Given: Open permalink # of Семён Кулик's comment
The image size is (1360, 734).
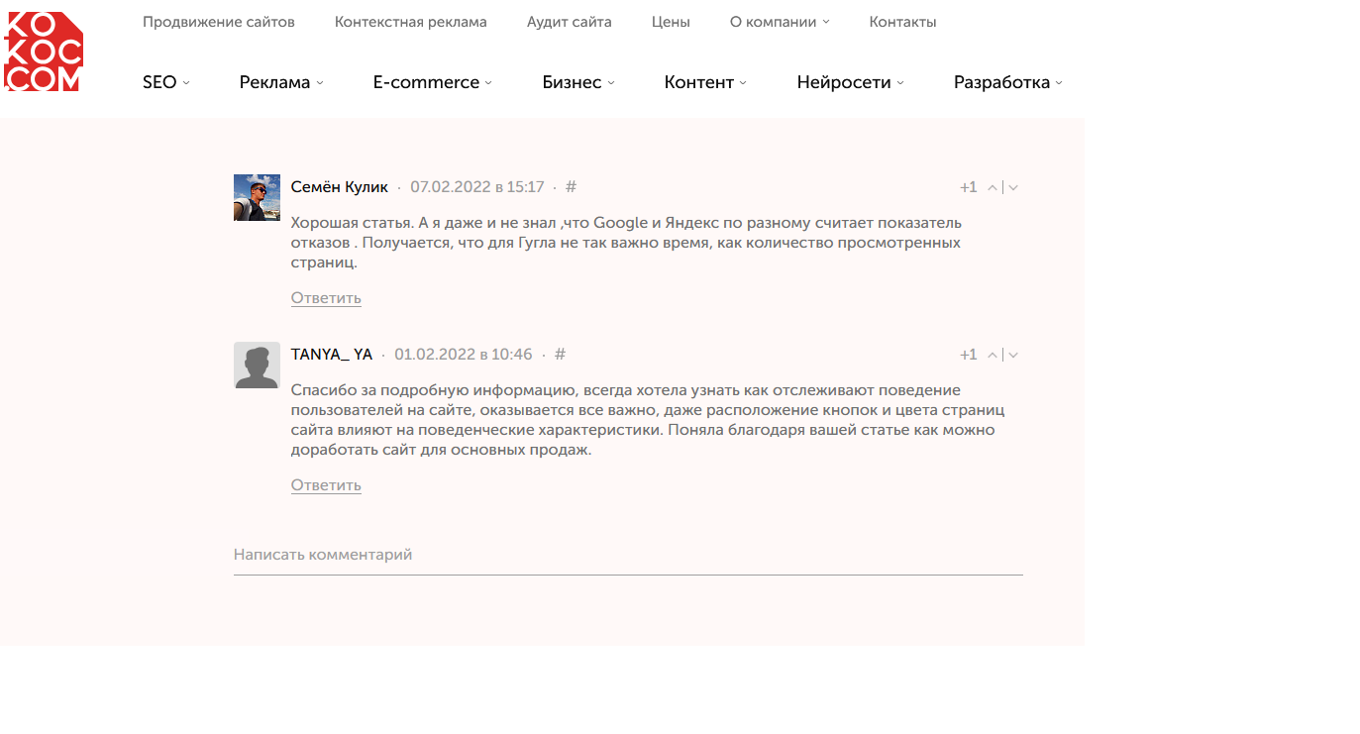Looking at the screenshot, I should [x=571, y=187].
